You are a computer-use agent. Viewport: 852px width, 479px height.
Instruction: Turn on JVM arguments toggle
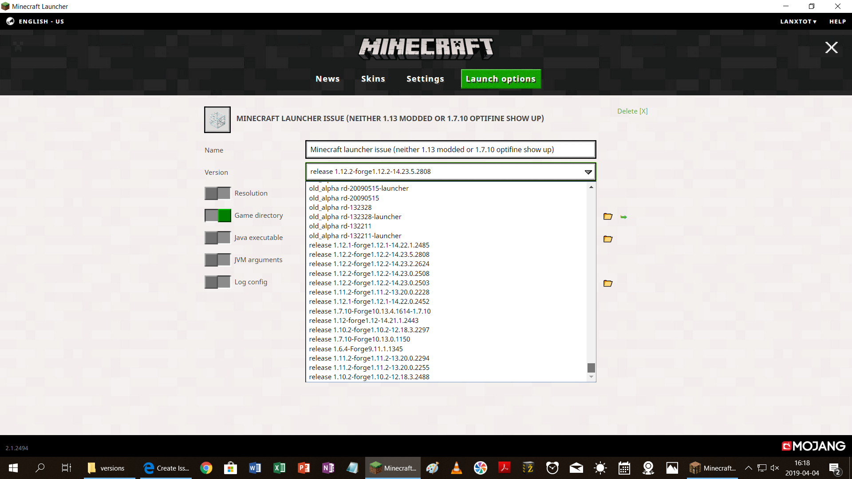click(217, 260)
